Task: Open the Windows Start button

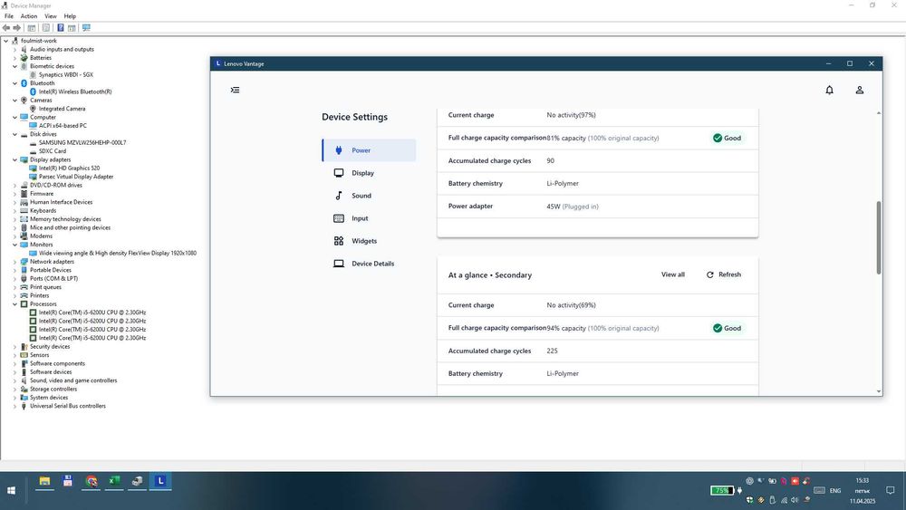Action: coord(11,490)
